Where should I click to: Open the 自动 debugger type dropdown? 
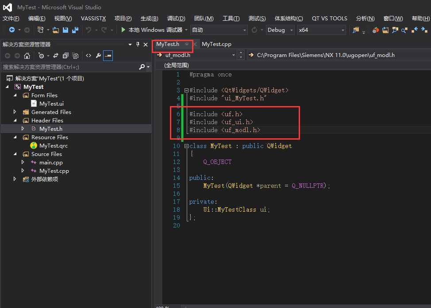pos(219,30)
